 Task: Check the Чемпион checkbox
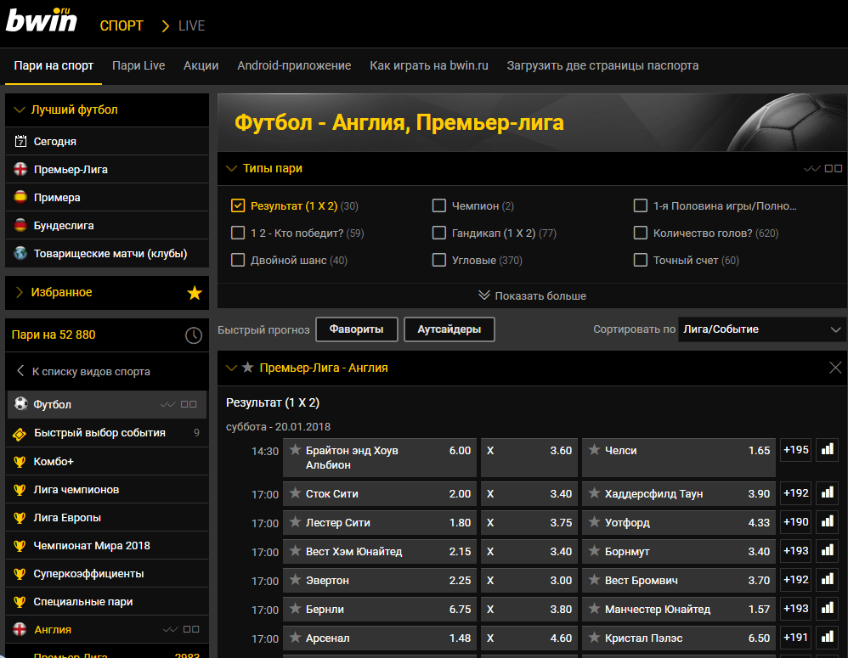click(439, 205)
